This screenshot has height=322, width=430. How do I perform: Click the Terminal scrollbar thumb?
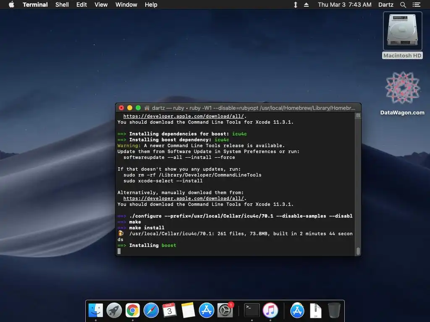tap(358, 251)
